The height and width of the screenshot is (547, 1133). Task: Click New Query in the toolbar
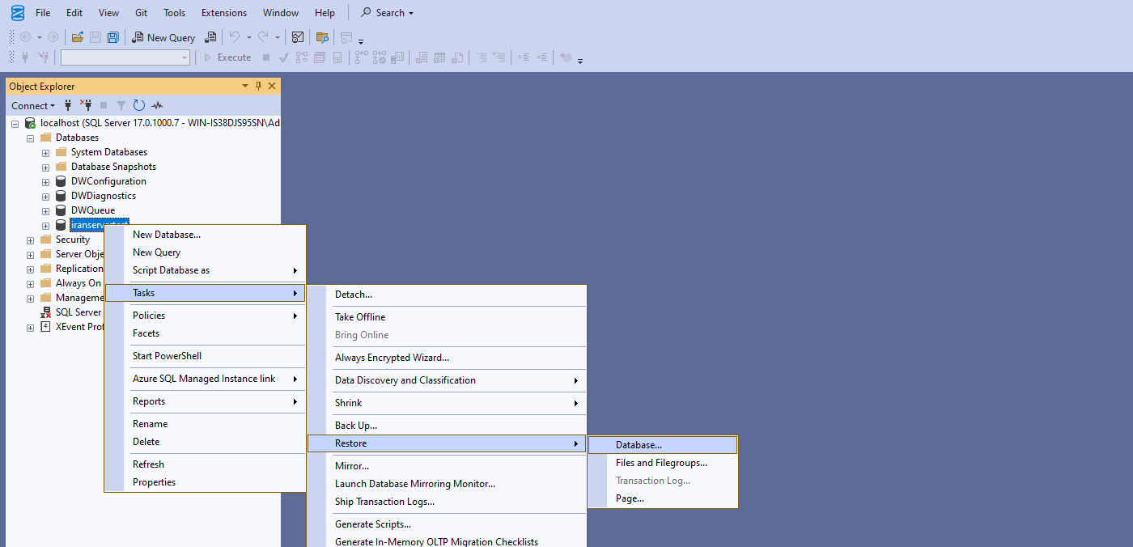[x=163, y=37]
